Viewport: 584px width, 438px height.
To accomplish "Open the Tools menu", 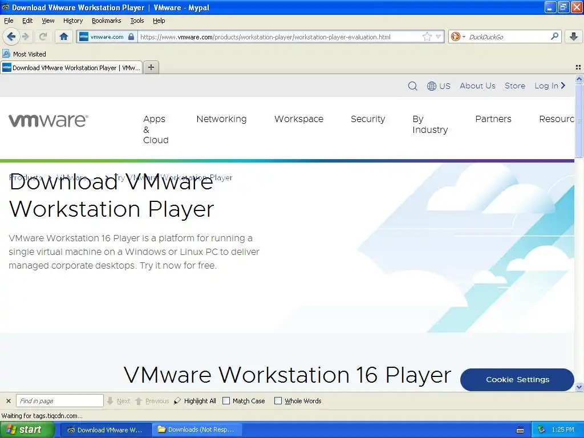I will point(137,21).
